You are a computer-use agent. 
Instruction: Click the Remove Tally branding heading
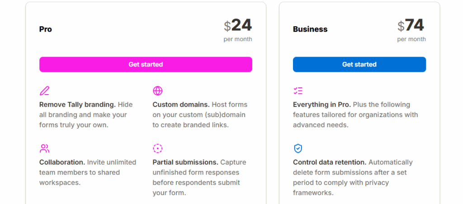[77, 104]
